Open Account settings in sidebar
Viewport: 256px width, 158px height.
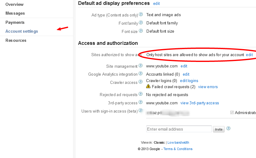click(22, 31)
